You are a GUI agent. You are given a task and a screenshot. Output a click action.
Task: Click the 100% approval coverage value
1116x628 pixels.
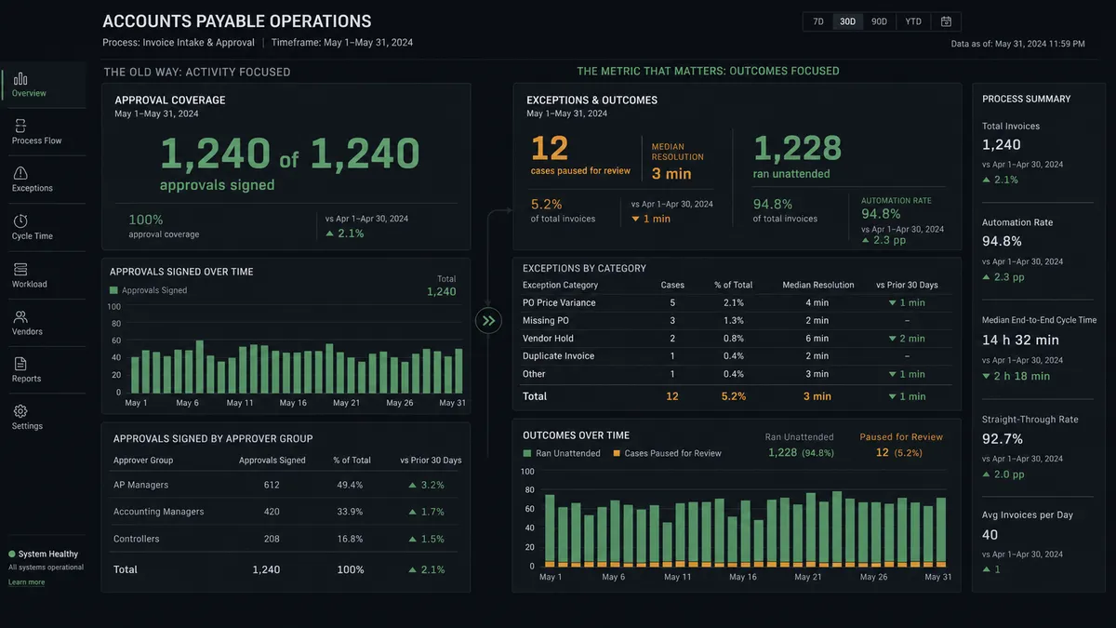click(146, 220)
